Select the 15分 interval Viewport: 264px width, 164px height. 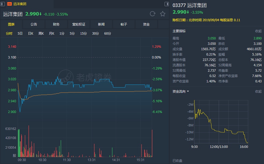83,33
